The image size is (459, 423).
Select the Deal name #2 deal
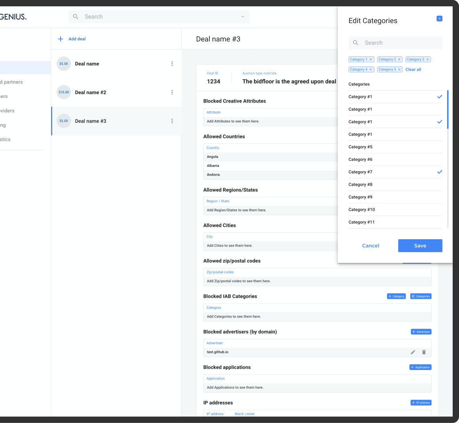coord(116,93)
